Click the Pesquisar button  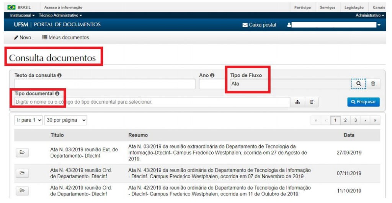(x=364, y=102)
